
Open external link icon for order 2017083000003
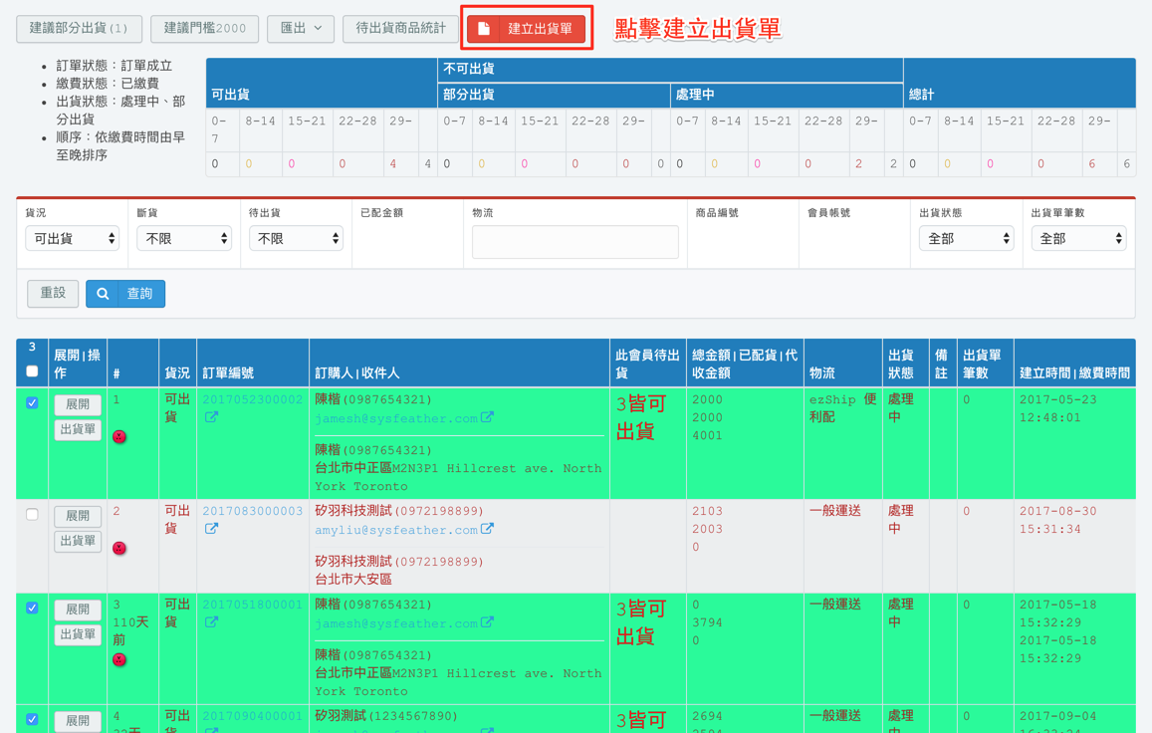pyautogui.click(x=211, y=530)
